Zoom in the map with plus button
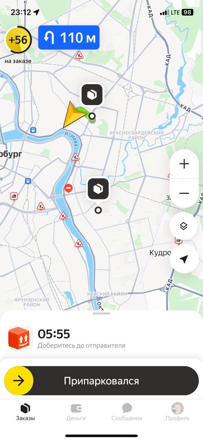 184,164
